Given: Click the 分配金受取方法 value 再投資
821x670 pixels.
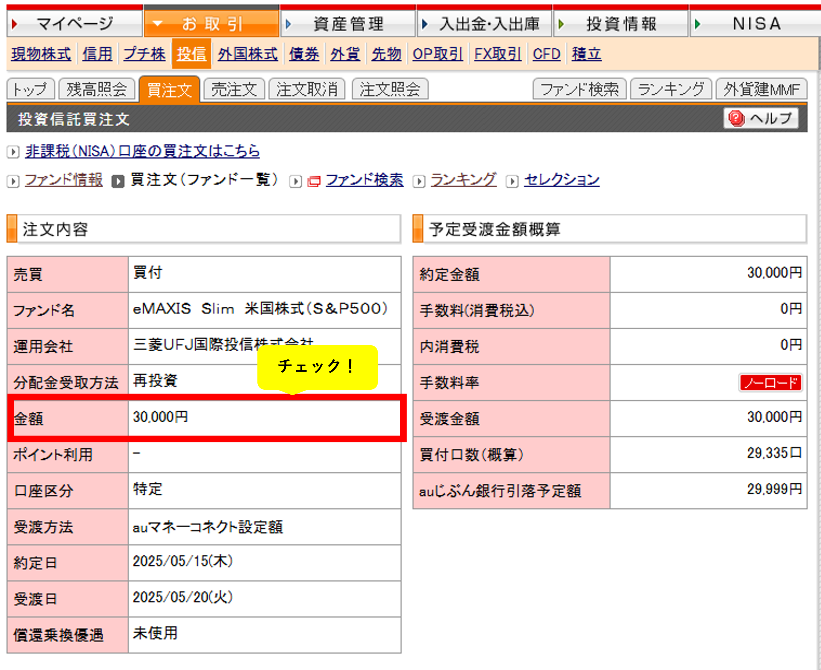Looking at the screenshot, I should click(155, 381).
